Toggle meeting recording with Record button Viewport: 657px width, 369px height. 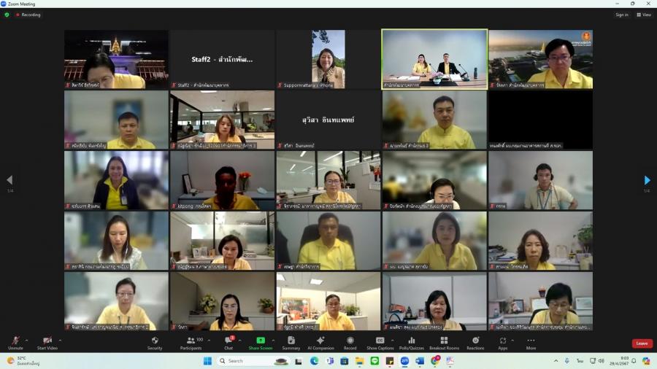click(x=350, y=343)
